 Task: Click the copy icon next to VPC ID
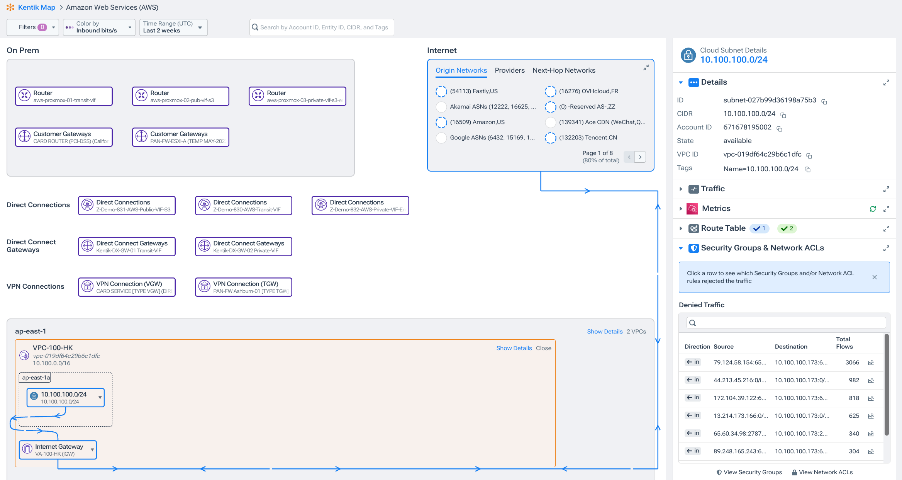pyautogui.click(x=809, y=155)
